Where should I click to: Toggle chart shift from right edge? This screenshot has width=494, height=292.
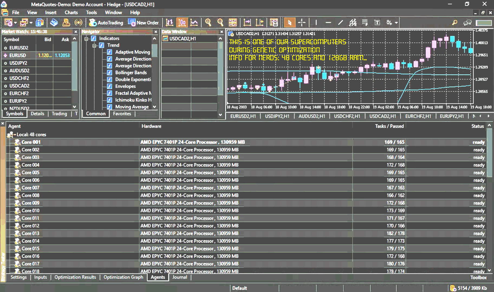pyautogui.click(x=259, y=23)
